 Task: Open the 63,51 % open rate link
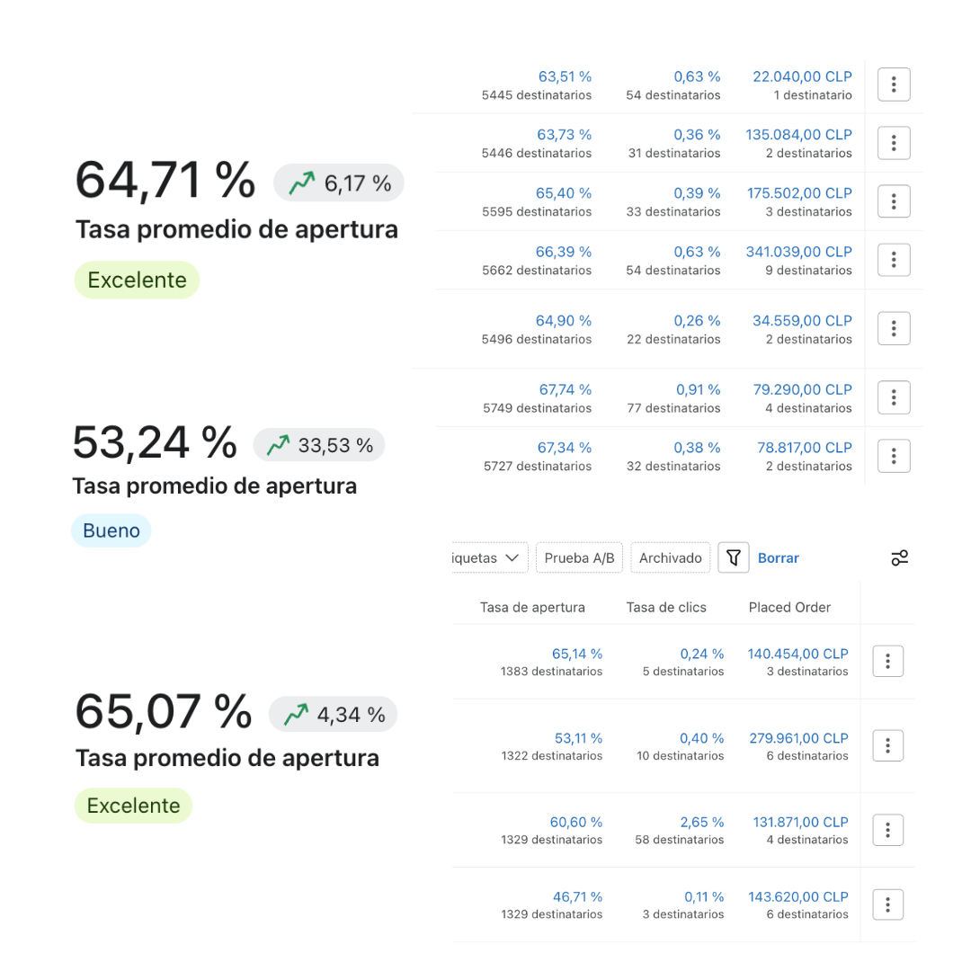pyautogui.click(x=565, y=76)
